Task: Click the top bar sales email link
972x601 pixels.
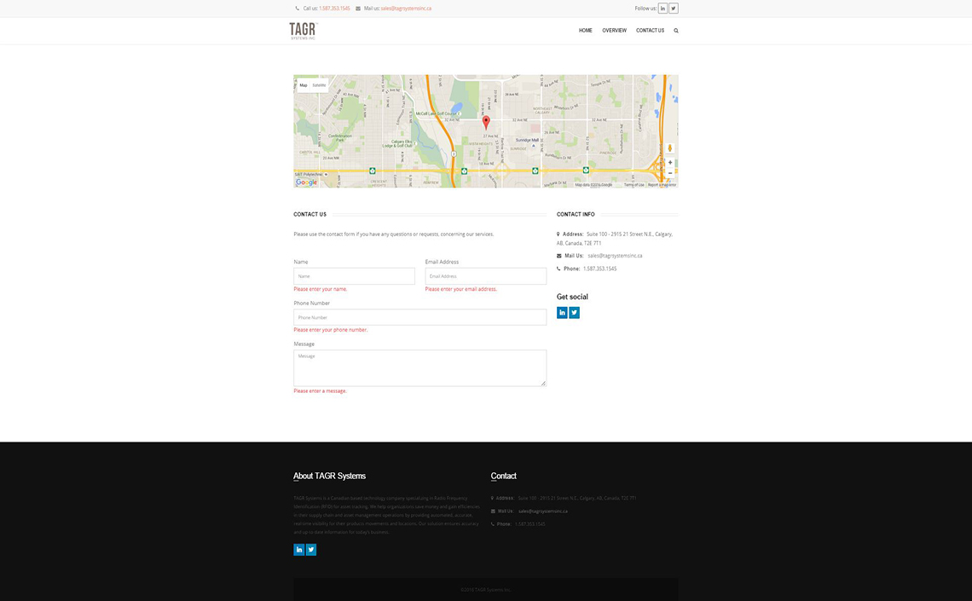Action: 406,9
